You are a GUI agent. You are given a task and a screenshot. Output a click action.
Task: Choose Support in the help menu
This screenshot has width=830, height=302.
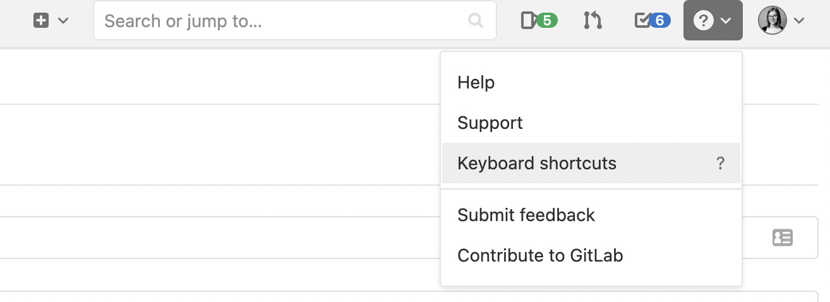(490, 123)
